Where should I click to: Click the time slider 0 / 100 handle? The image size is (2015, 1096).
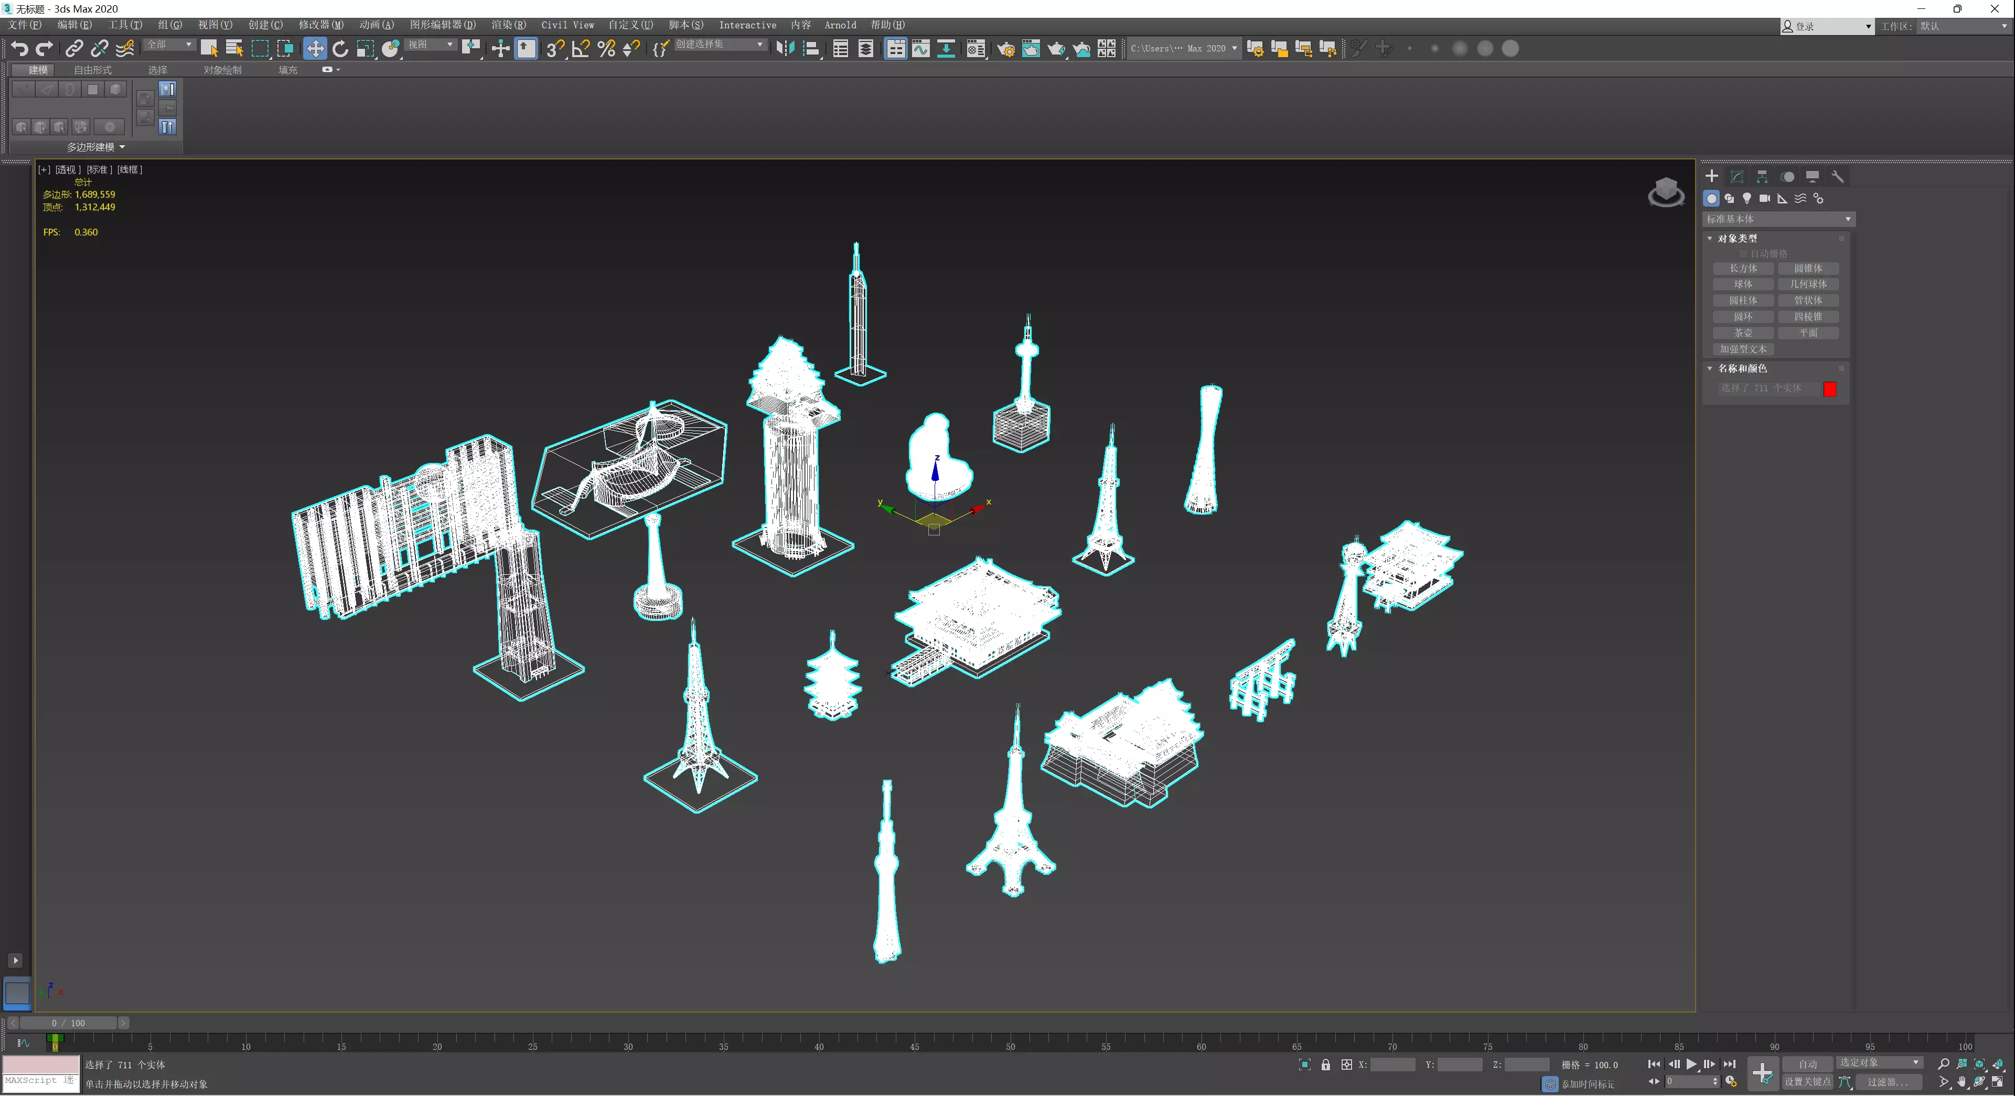(x=68, y=1023)
